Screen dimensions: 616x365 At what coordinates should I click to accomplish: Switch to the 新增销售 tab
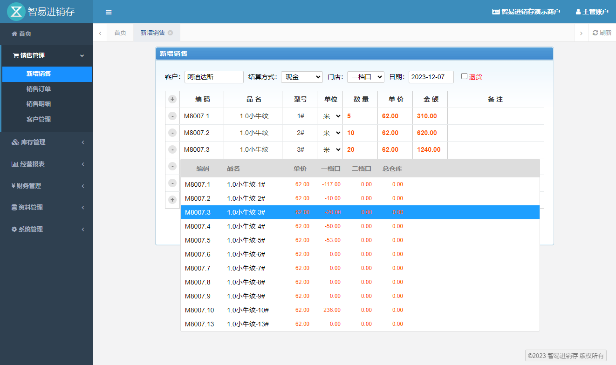click(153, 33)
